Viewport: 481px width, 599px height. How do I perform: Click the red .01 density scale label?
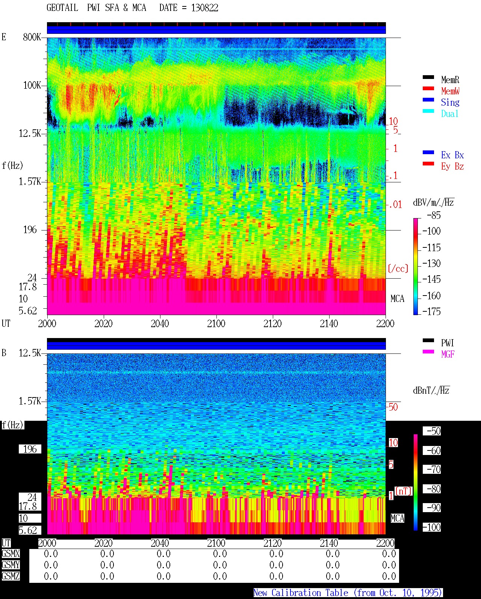[395, 205]
